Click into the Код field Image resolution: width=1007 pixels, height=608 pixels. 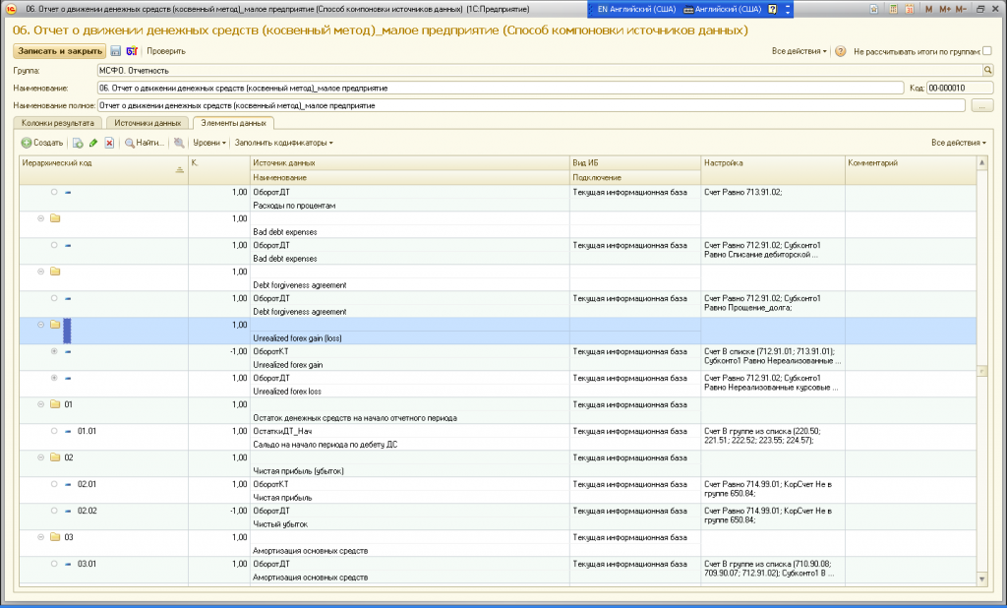coord(960,88)
